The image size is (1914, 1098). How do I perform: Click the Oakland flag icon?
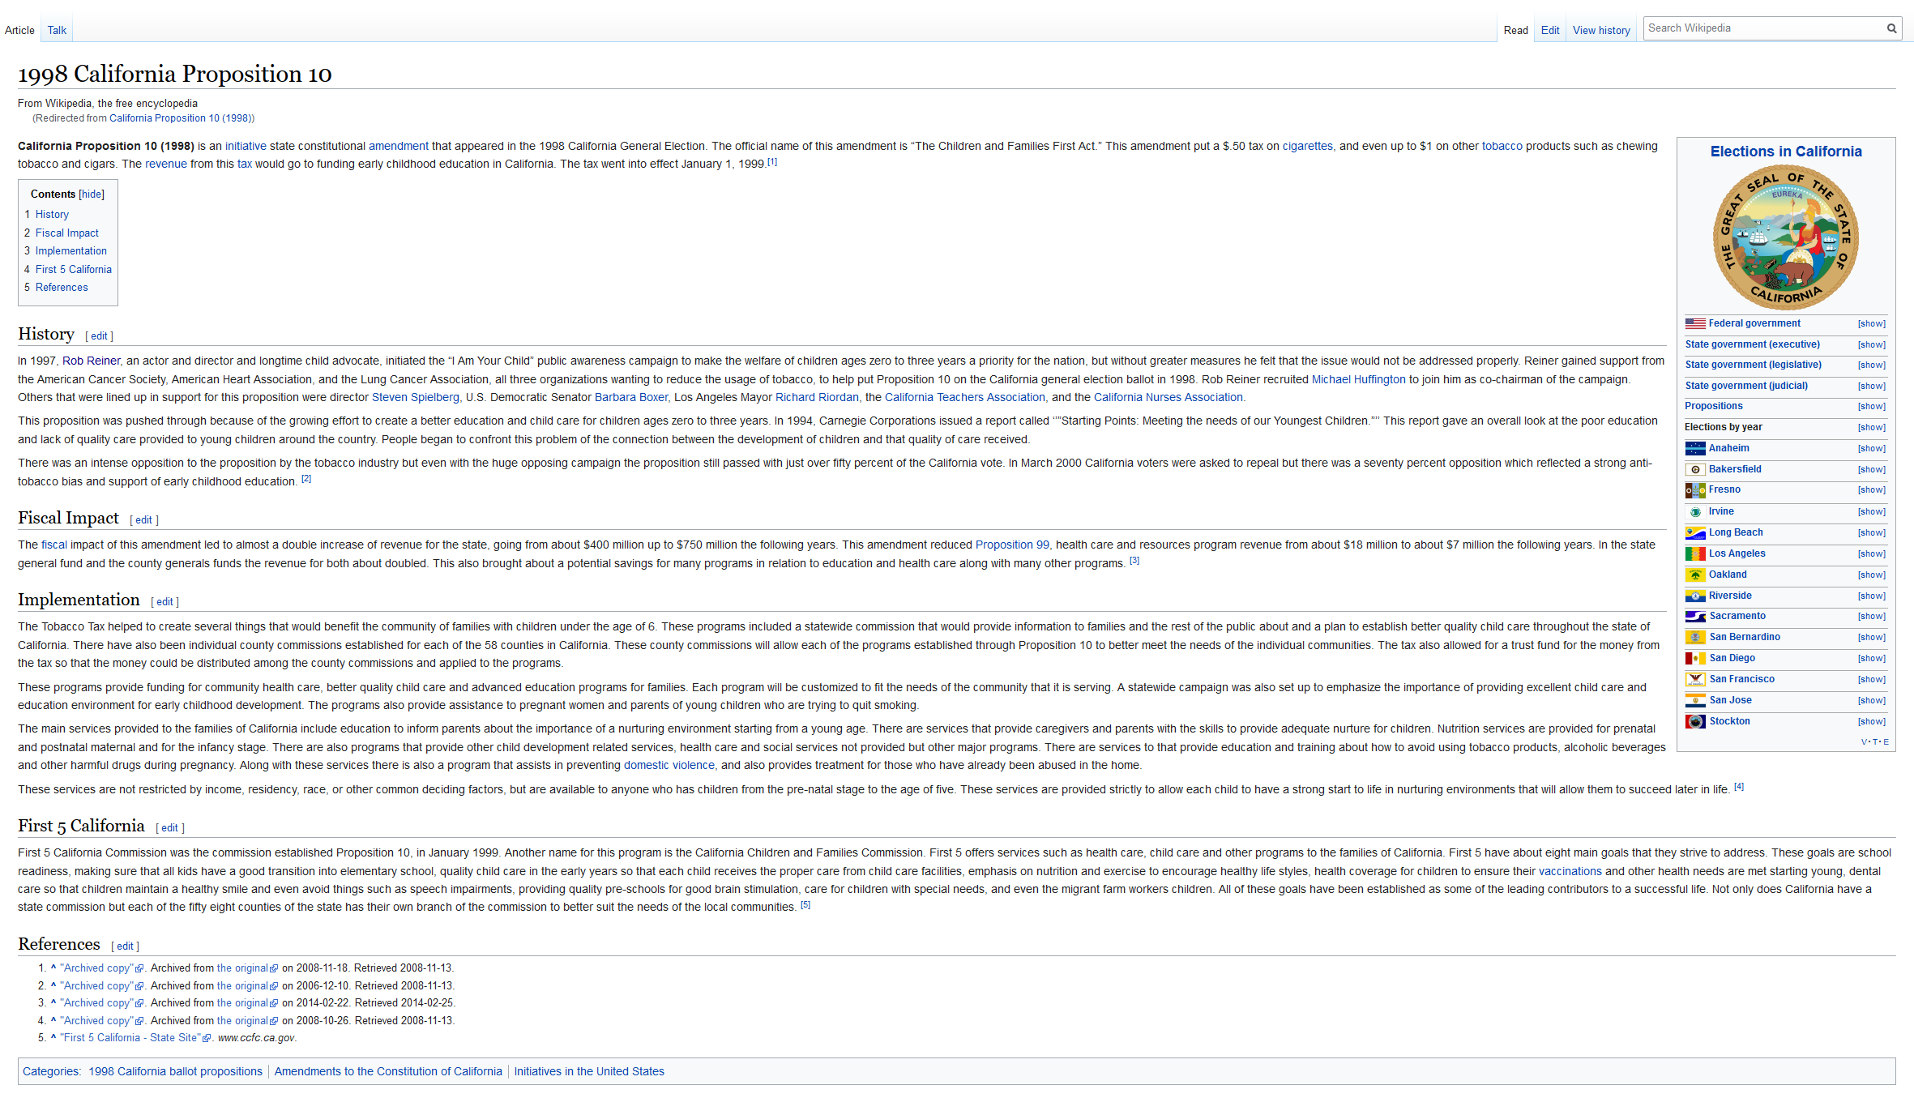(1695, 575)
